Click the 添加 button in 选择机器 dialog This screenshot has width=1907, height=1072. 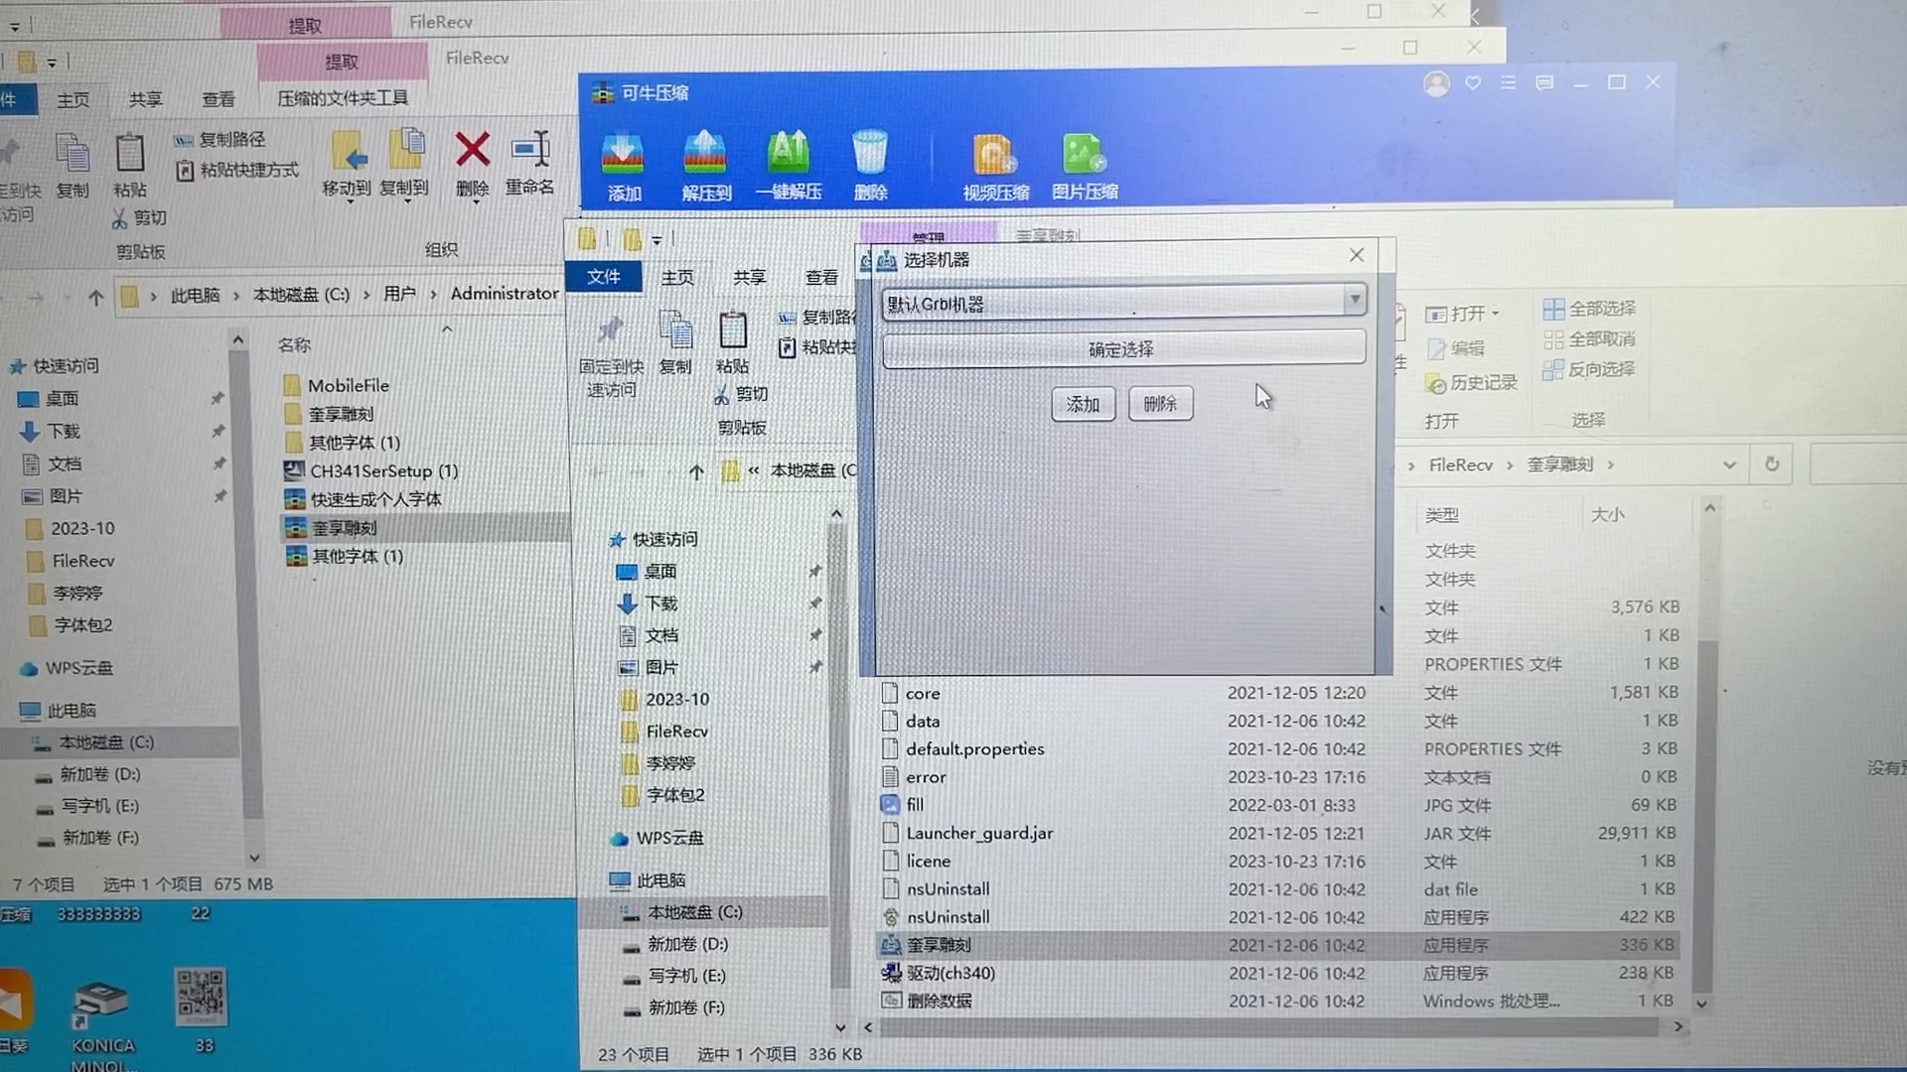coord(1083,404)
